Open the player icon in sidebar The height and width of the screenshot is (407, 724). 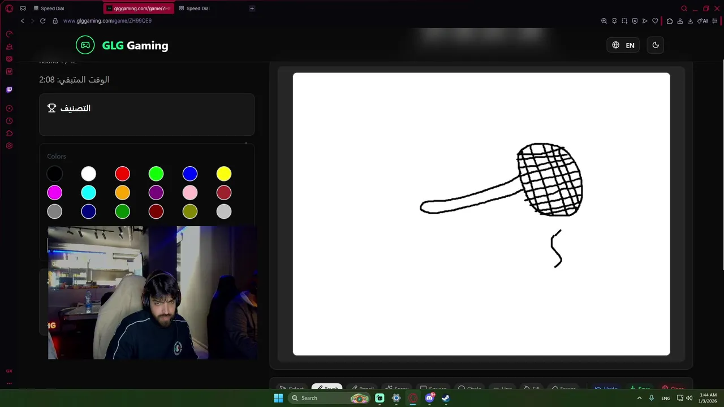click(x=9, y=109)
